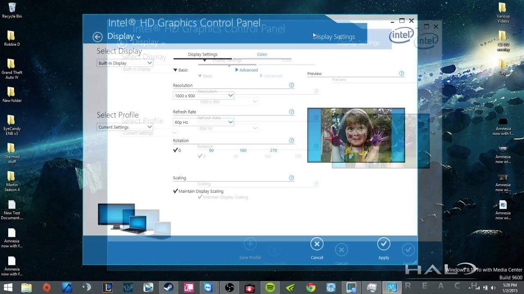This screenshot has width=524, height=294.
Task: Click the "Select Profile" heading
Action: (117, 115)
